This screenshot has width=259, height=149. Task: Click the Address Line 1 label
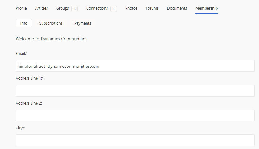coord(30,78)
